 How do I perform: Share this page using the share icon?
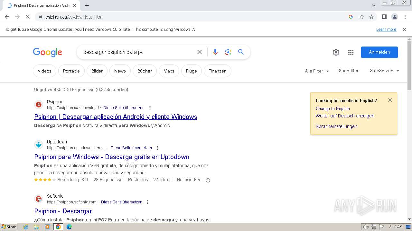(361, 17)
